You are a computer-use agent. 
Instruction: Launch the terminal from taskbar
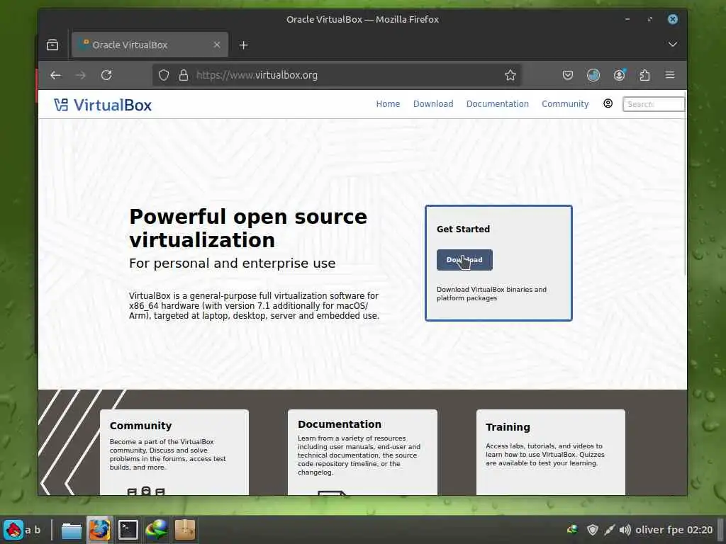[x=128, y=530]
